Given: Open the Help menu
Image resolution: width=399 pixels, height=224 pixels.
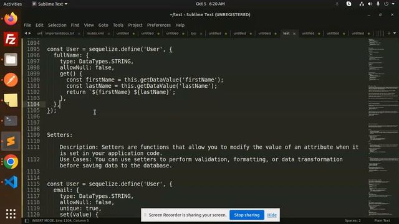Looking at the screenshot, I should point(180,25).
